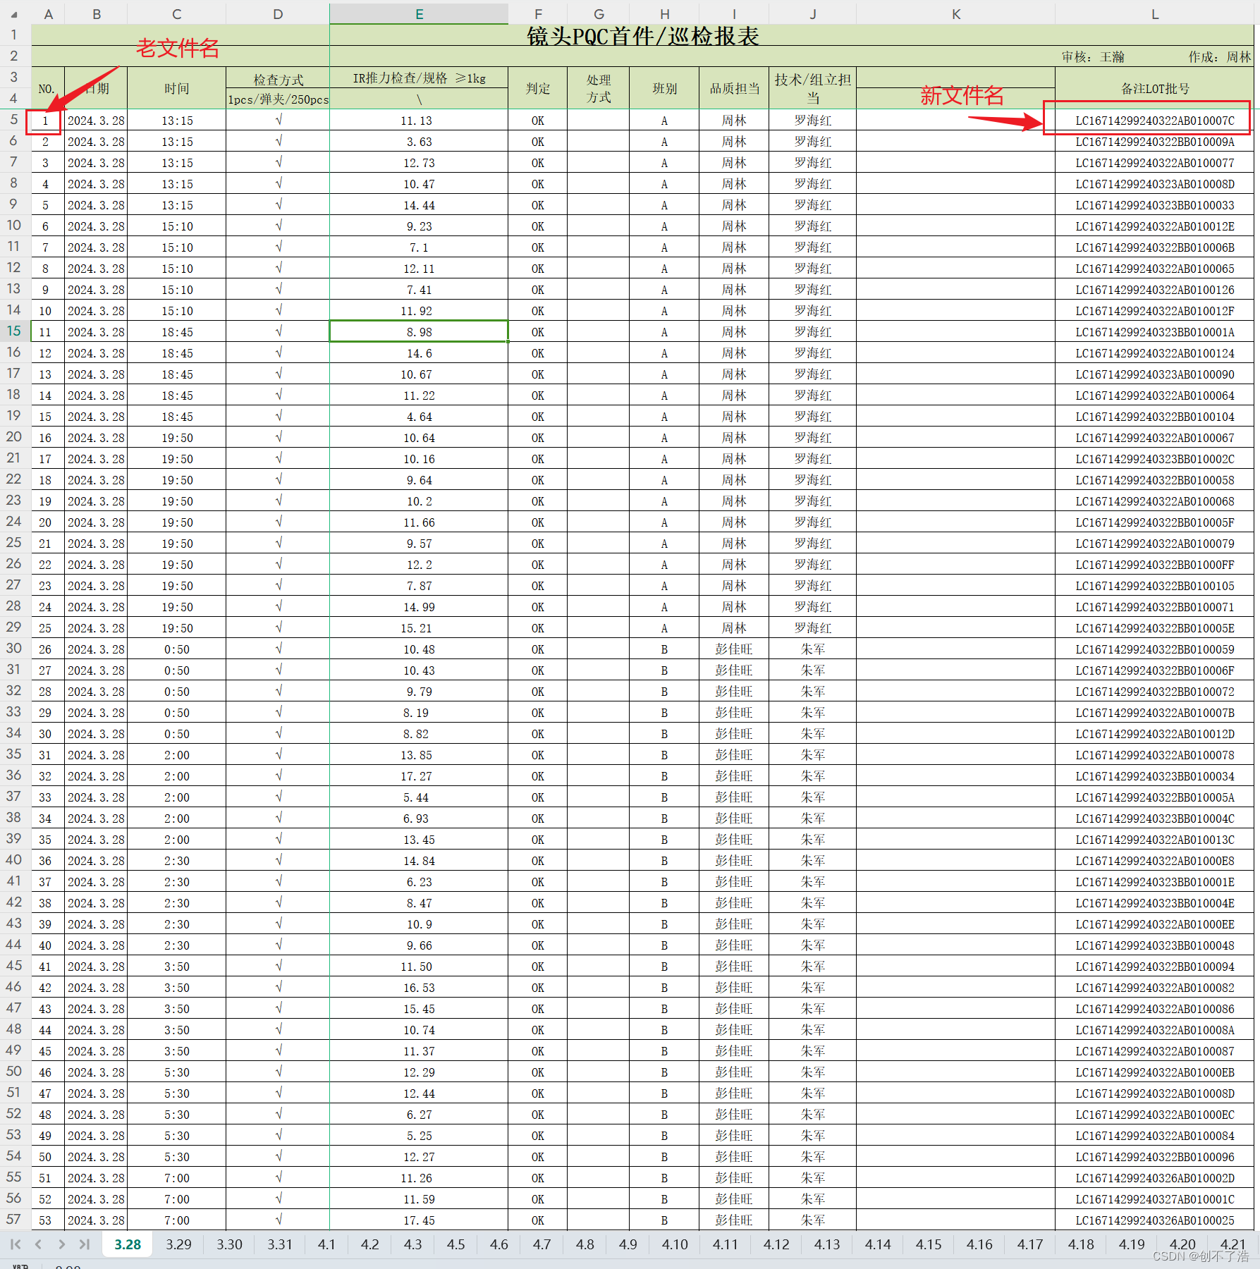Click the 检查方式 header cell
Screen dimensions: 1260x1269
[x=278, y=79]
